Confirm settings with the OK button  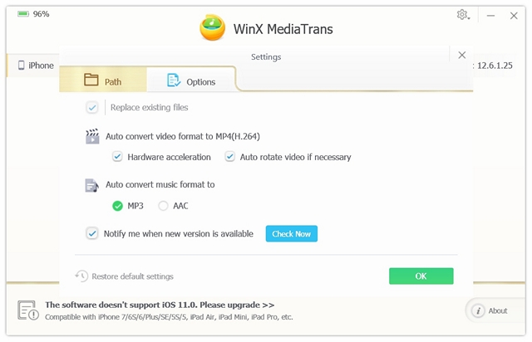click(421, 276)
